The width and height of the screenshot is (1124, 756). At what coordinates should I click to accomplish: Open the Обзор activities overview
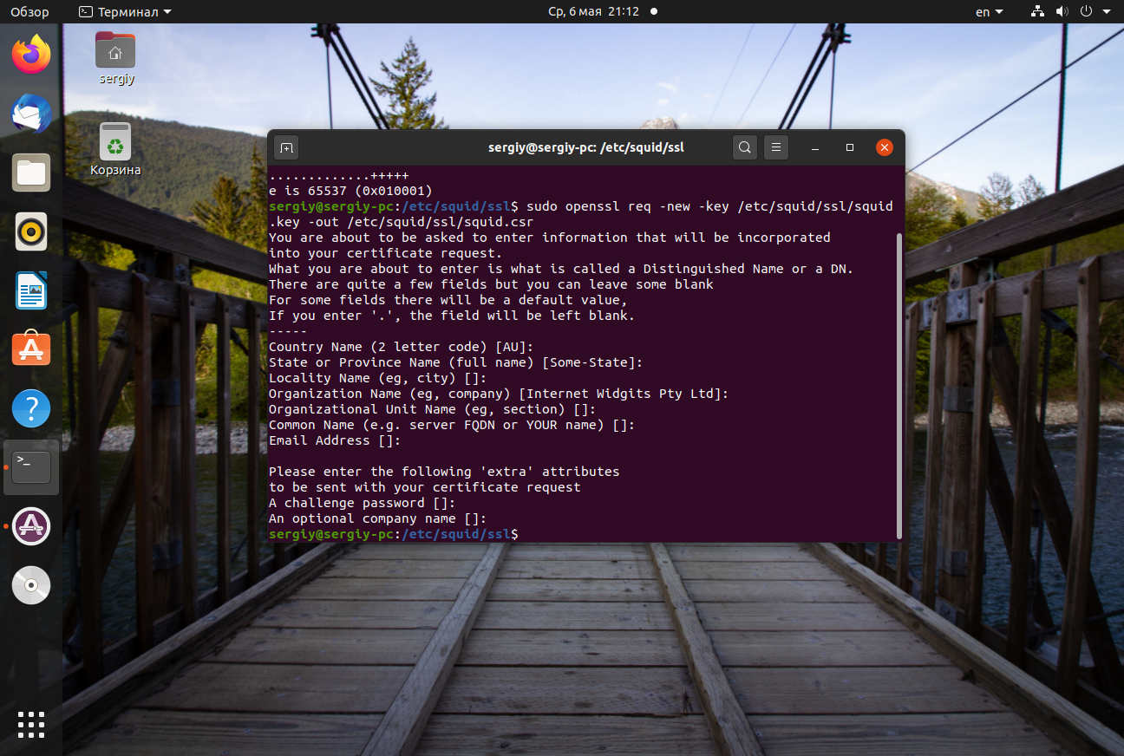29,12
